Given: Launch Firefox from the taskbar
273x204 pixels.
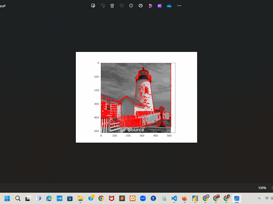Looking at the screenshot, I should (185, 198).
